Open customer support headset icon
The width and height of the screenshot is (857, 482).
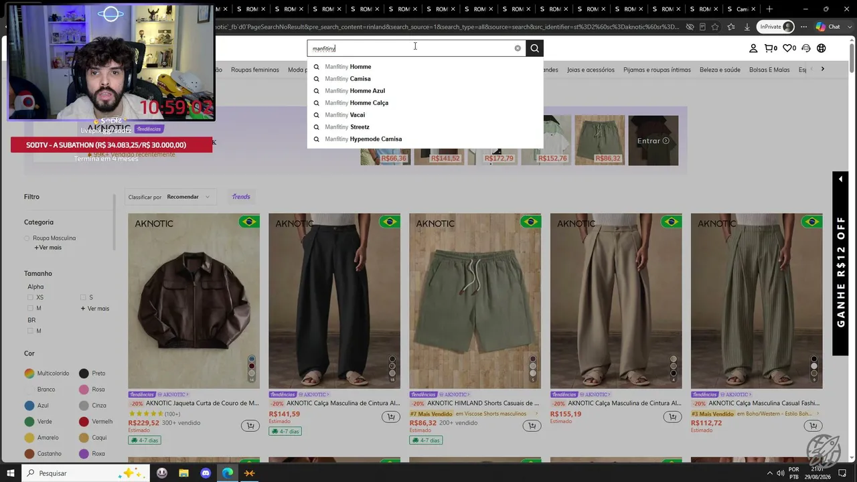point(806,48)
